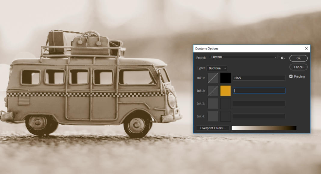Close the Duotone Options dialog with X
The height and width of the screenshot is (174, 321).
coord(306,48)
